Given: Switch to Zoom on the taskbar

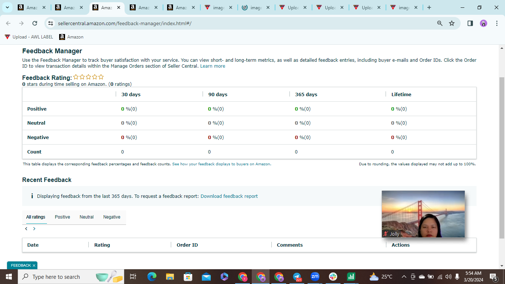Looking at the screenshot, I should (x=315, y=277).
